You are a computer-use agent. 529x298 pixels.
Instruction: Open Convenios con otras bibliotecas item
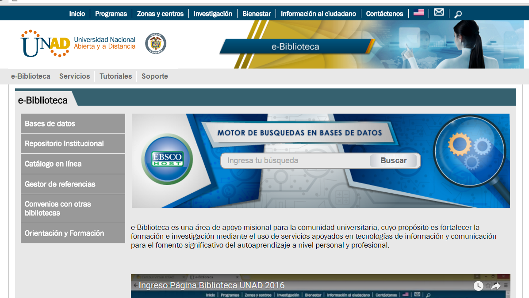[x=73, y=208]
